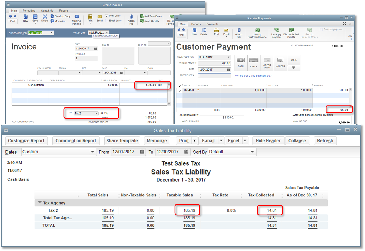Open Tax 2 dropdown on invoice
This screenshot has height=251, width=365.
click(96, 113)
